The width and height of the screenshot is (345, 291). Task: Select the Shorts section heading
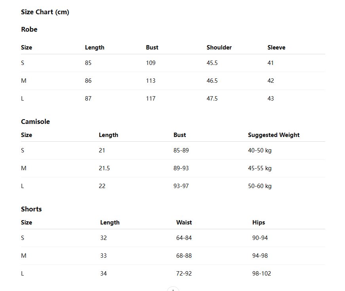(31, 209)
